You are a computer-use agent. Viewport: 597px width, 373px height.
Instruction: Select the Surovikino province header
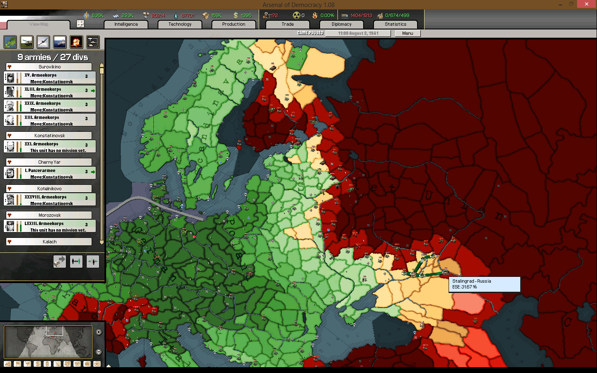(49, 67)
